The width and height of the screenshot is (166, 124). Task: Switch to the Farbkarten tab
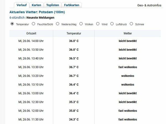pyautogui.click(x=72, y=5)
